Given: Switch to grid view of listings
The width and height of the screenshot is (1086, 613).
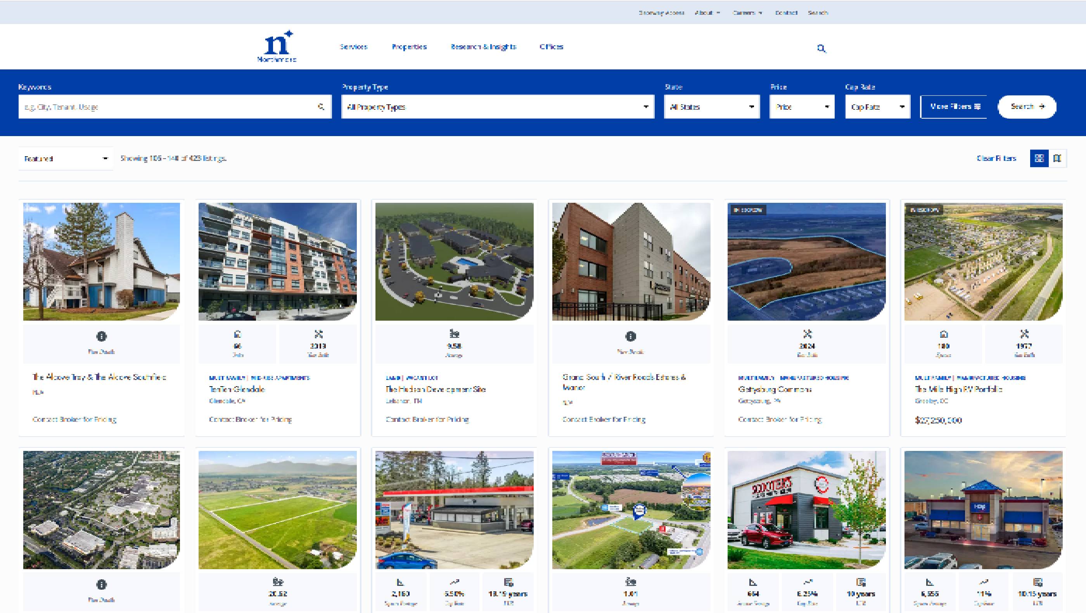Looking at the screenshot, I should coord(1039,158).
